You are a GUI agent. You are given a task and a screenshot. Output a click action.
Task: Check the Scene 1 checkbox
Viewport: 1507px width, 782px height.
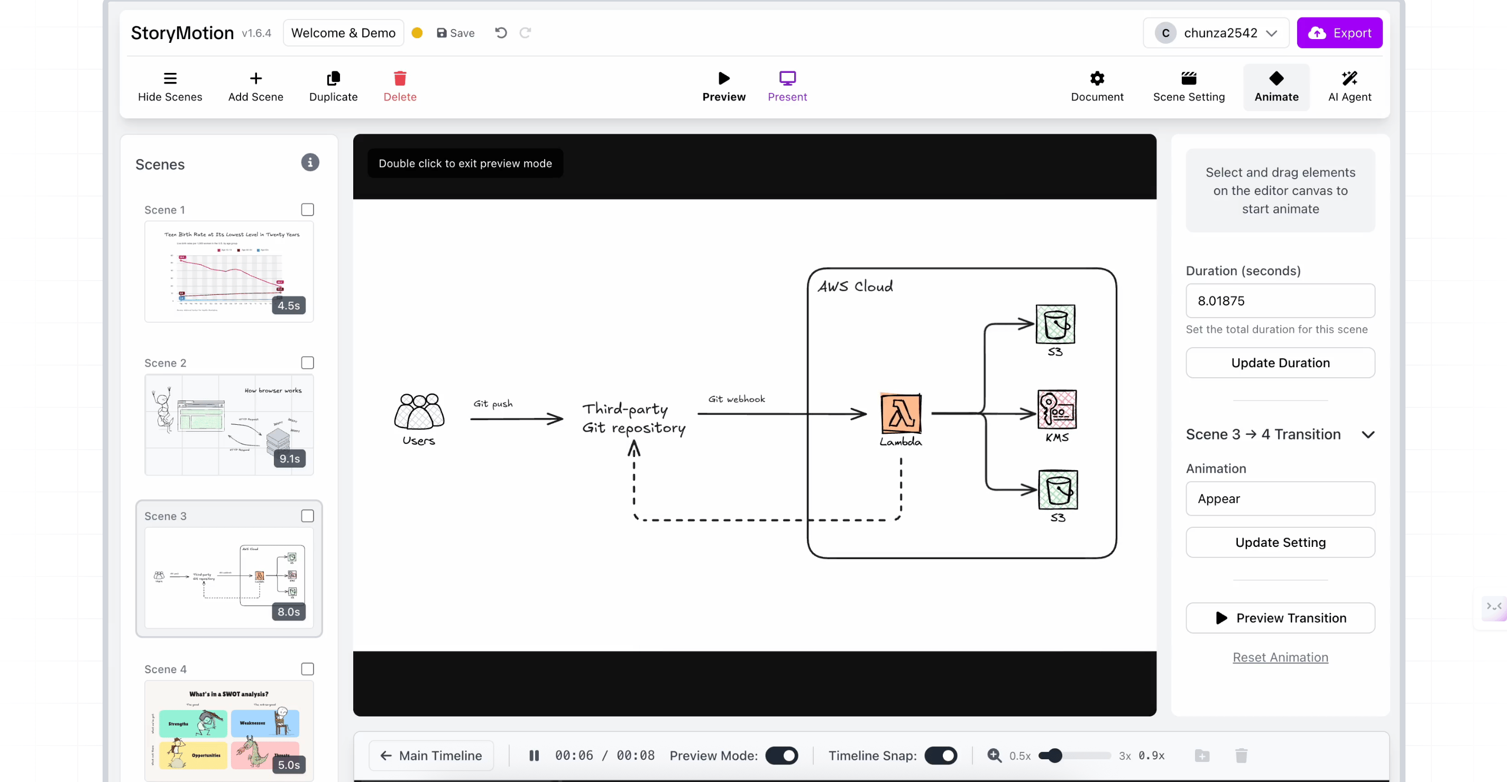(307, 209)
